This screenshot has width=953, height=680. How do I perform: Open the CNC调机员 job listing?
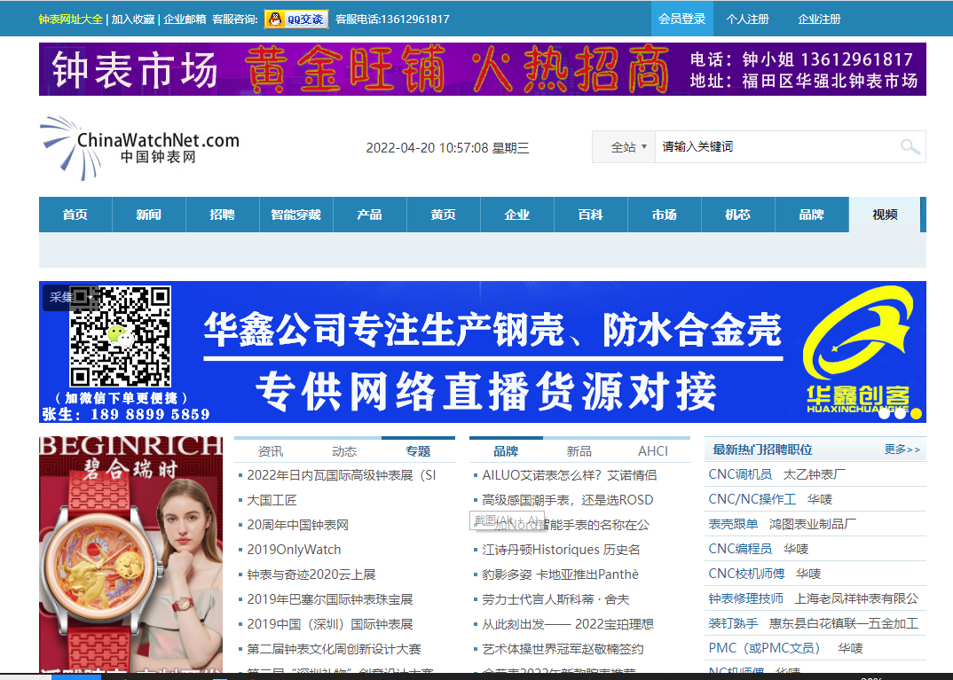coord(740,475)
